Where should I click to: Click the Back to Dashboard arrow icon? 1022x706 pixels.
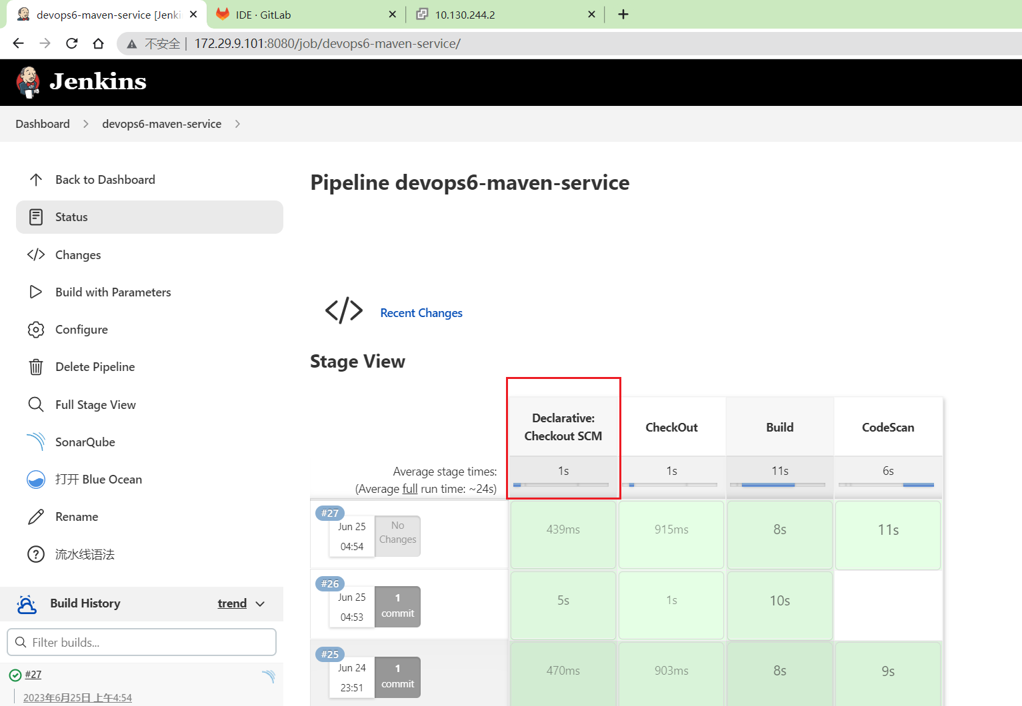click(x=36, y=180)
